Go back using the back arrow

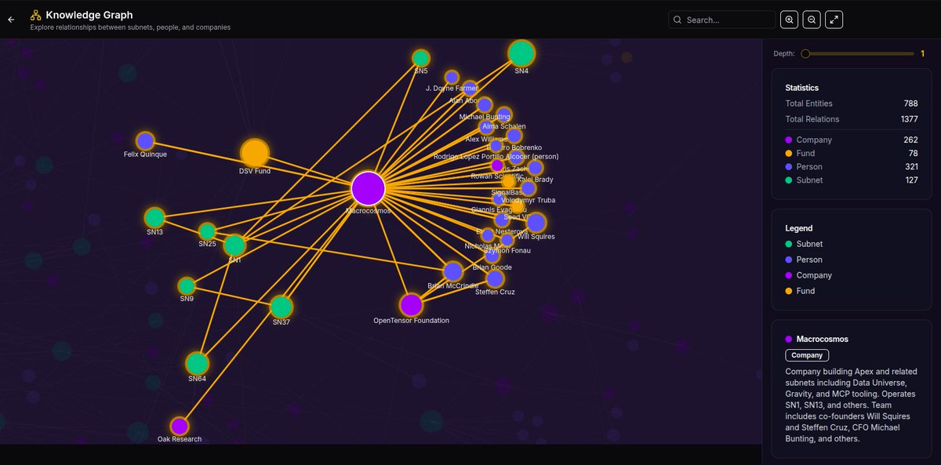tap(11, 20)
